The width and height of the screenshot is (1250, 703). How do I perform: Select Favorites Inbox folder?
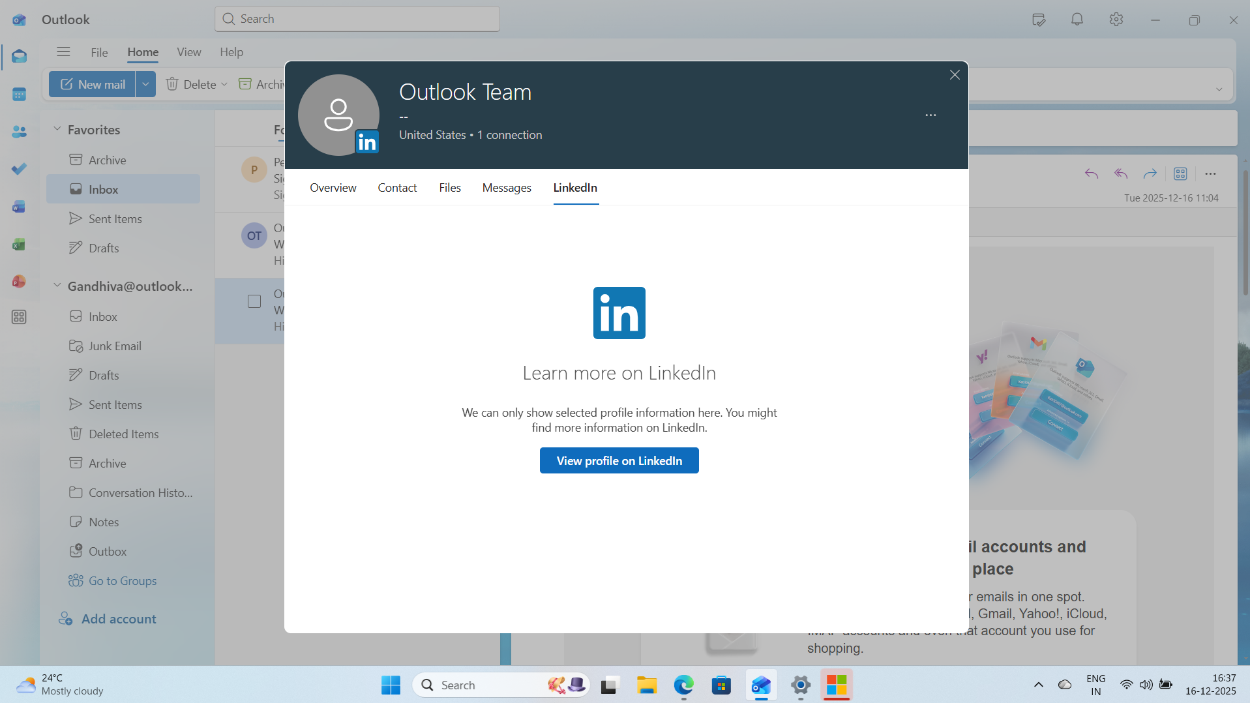pyautogui.click(x=123, y=189)
